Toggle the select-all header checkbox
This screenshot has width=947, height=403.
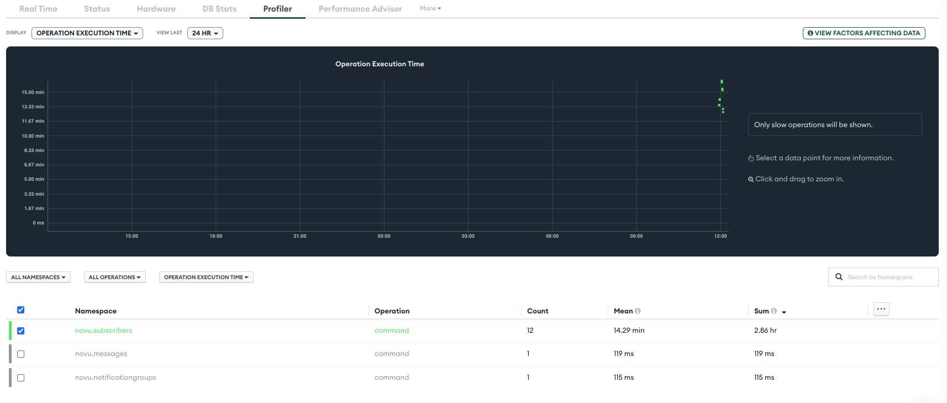click(20, 310)
